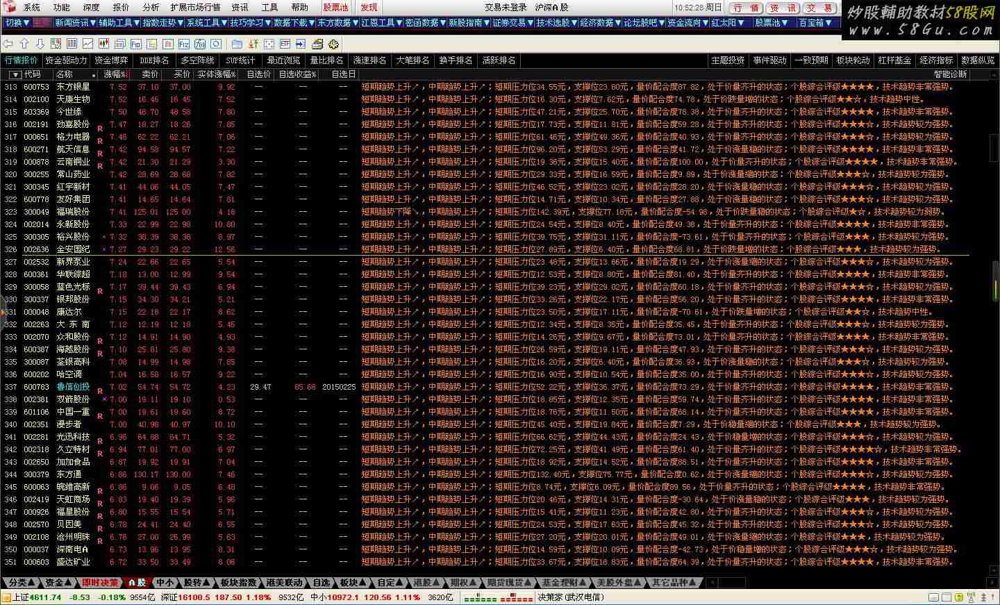Click the folder icon in toolbar
Viewport: 1000px width, 605px height.
(237, 44)
